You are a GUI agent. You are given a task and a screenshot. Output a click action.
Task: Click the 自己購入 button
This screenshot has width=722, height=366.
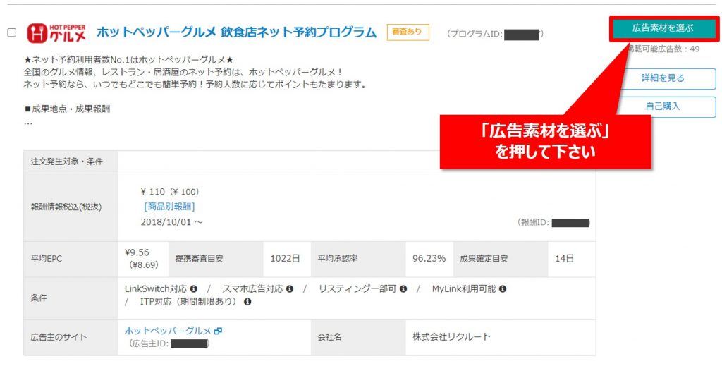click(662, 106)
